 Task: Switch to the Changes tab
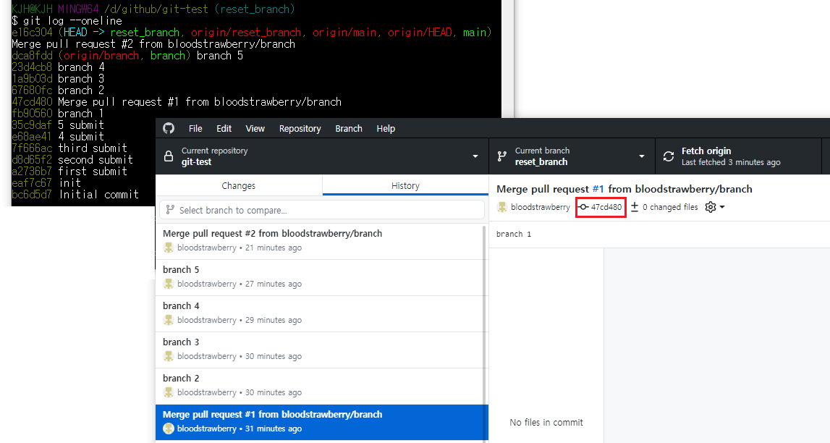pos(239,185)
